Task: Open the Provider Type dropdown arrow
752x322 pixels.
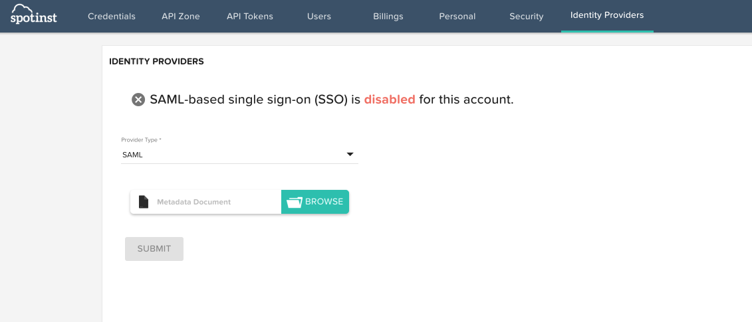Action: pos(350,155)
